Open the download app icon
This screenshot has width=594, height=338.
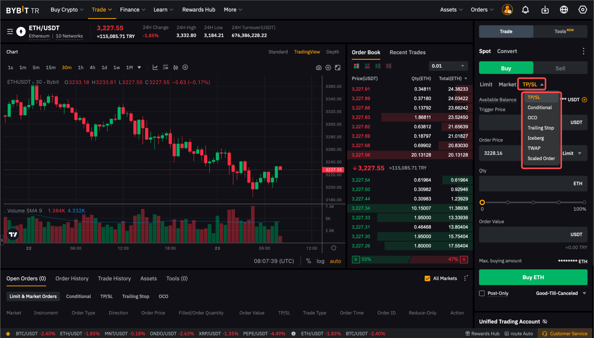coord(545,10)
